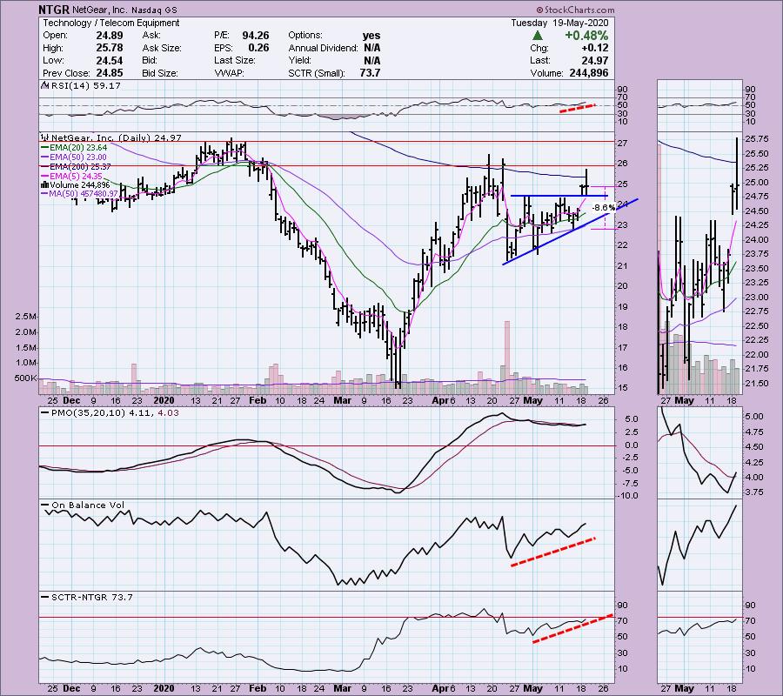This screenshot has width=783, height=696.
Task: Click the Open price 24.89
Action: pyautogui.click(x=110, y=36)
